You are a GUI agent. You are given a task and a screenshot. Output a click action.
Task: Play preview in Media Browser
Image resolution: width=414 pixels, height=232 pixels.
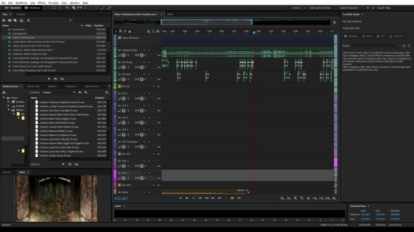(63, 164)
